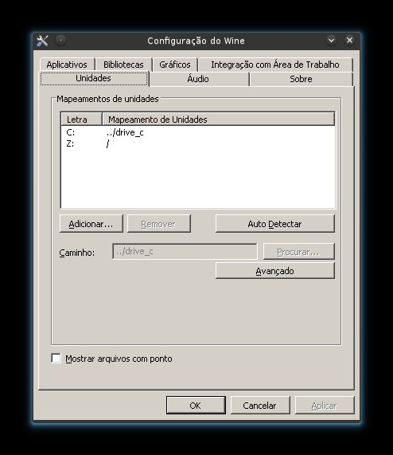Click the Cancelar button
This screenshot has height=455, width=393.
[260, 406]
